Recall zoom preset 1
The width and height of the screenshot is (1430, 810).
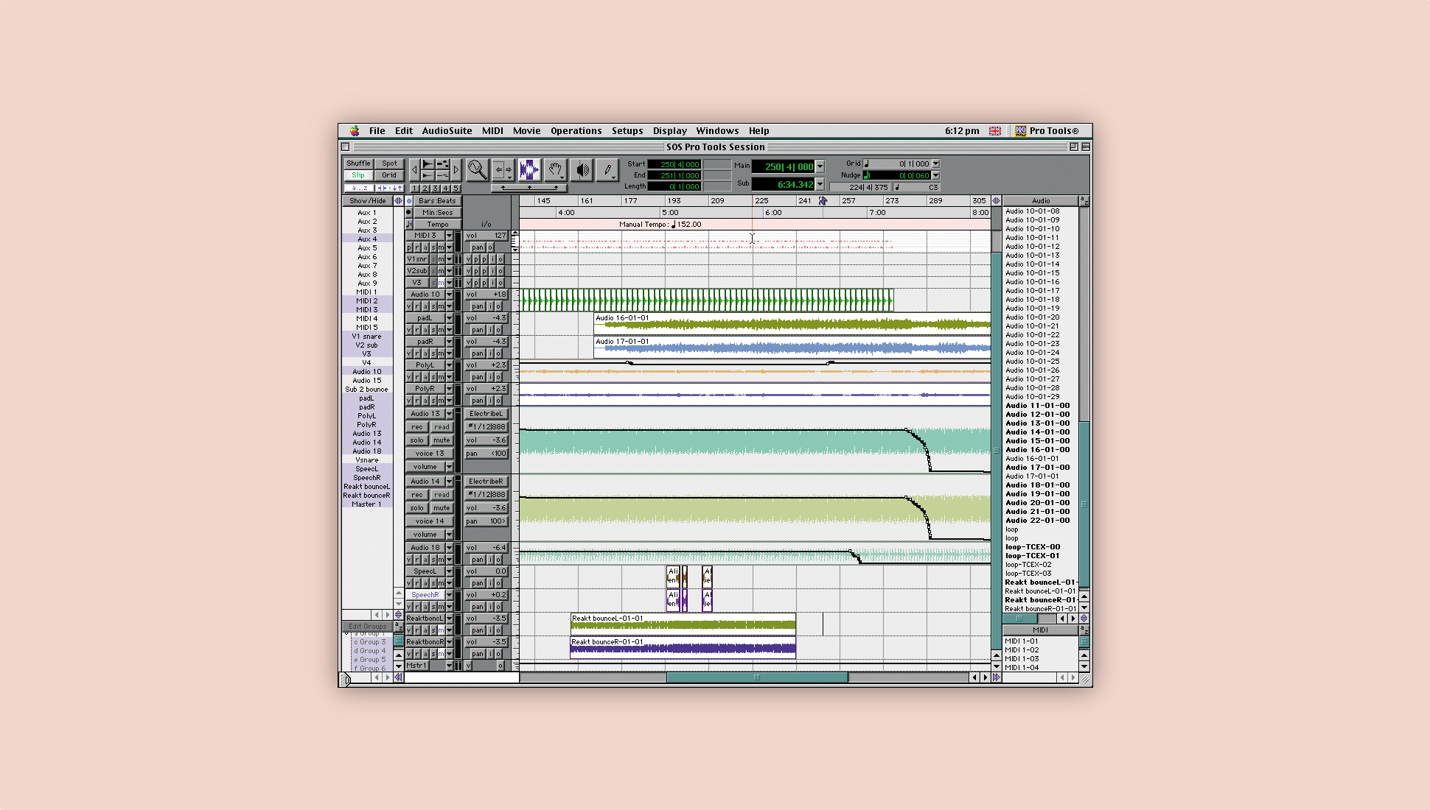tap(415, 189)
